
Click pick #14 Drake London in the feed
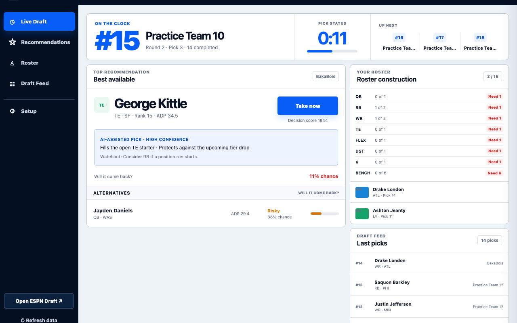click(x=429, y=263)
